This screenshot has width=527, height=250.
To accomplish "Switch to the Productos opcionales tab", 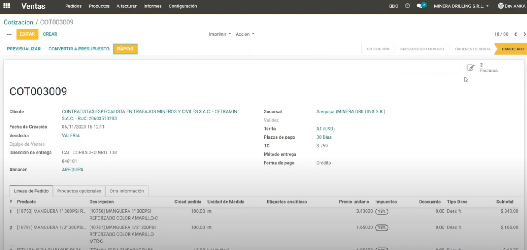I will 79,191.
